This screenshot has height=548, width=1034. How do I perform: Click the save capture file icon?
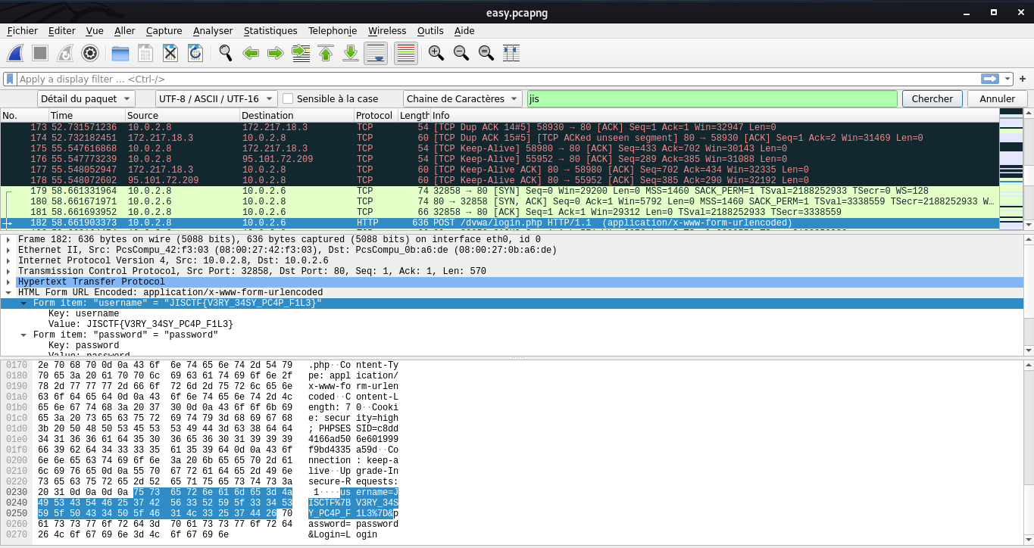tap(145, 53)
